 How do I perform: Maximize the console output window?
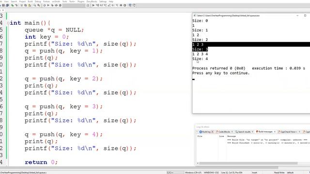tap(305, 15)
